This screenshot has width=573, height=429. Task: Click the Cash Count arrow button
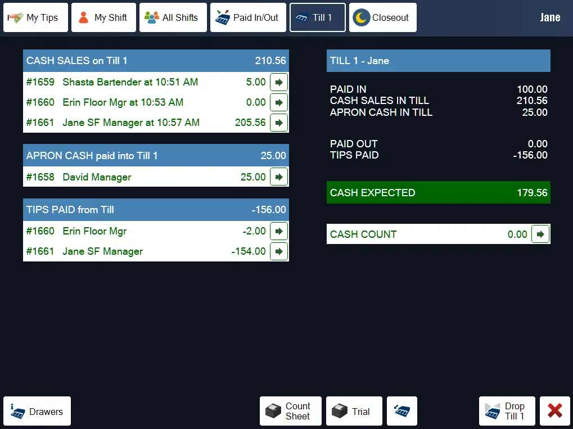tap(540, 234)
